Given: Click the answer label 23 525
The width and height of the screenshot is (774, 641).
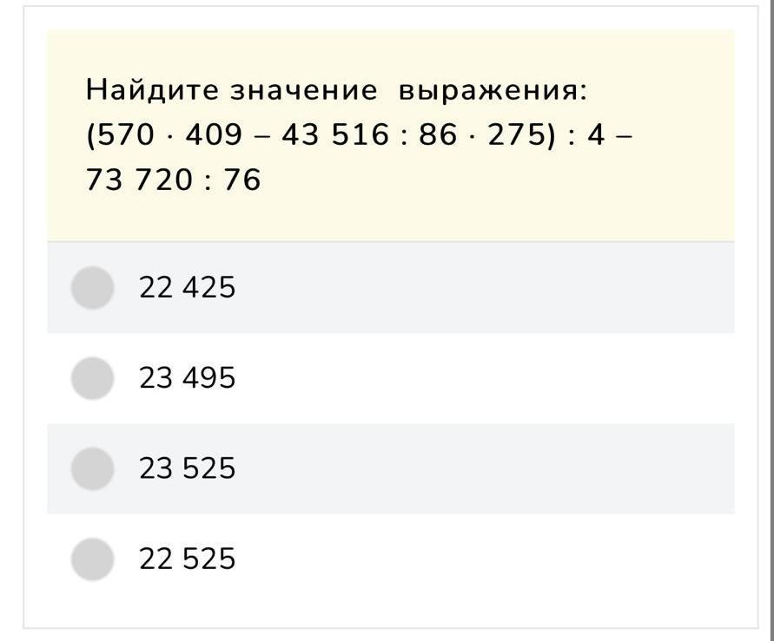Looking at the screenshot, I should click(x=187, y=469).
